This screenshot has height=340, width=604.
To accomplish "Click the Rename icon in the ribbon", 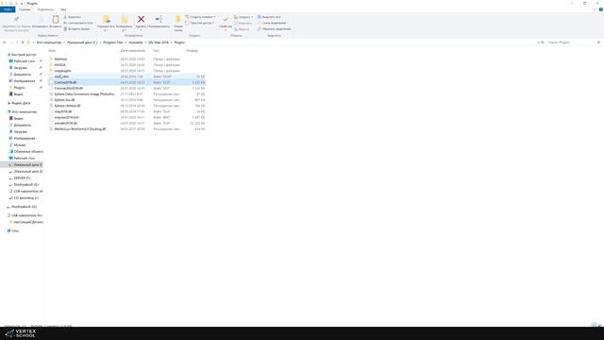I will point(159,19).
